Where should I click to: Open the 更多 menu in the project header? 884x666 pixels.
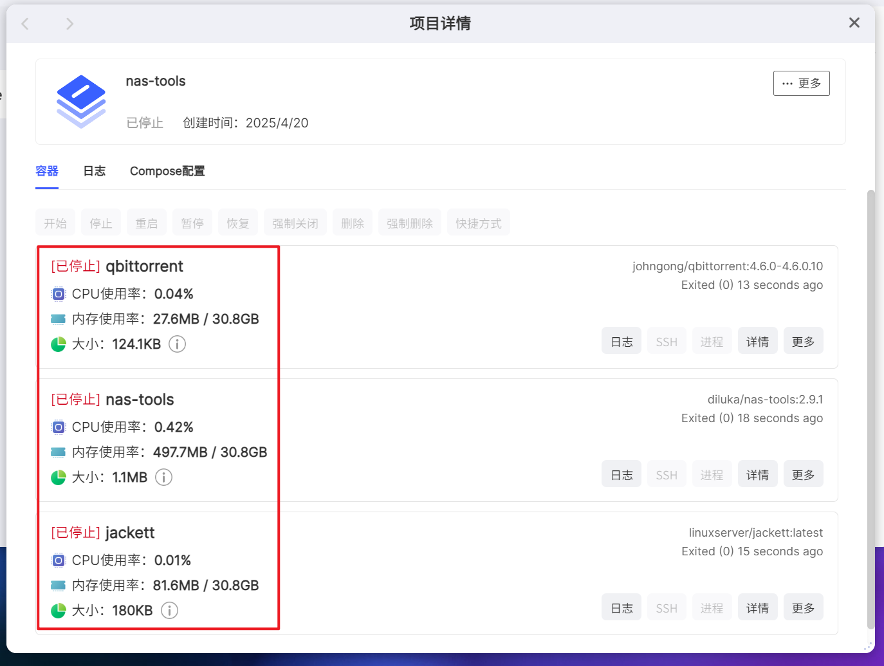click(x=802, y=83)
